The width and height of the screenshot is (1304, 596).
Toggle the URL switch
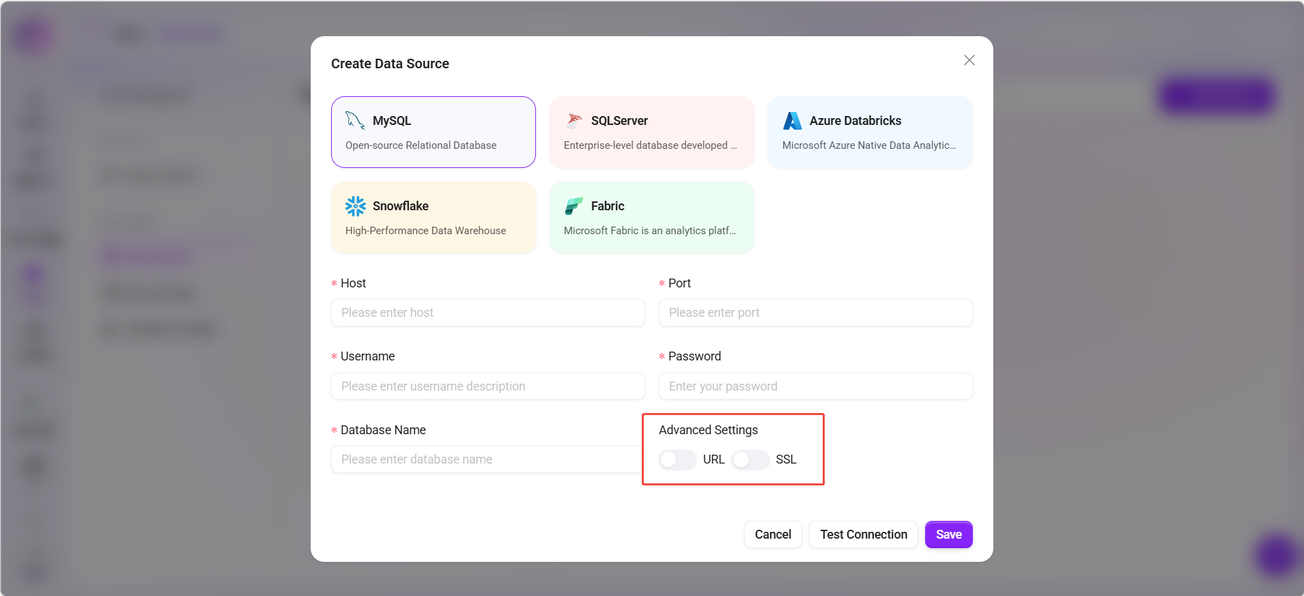coord(677,459)
